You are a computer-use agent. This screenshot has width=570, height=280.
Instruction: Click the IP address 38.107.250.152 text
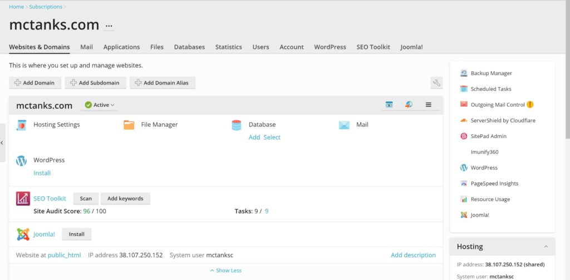[x=141, y=256]
